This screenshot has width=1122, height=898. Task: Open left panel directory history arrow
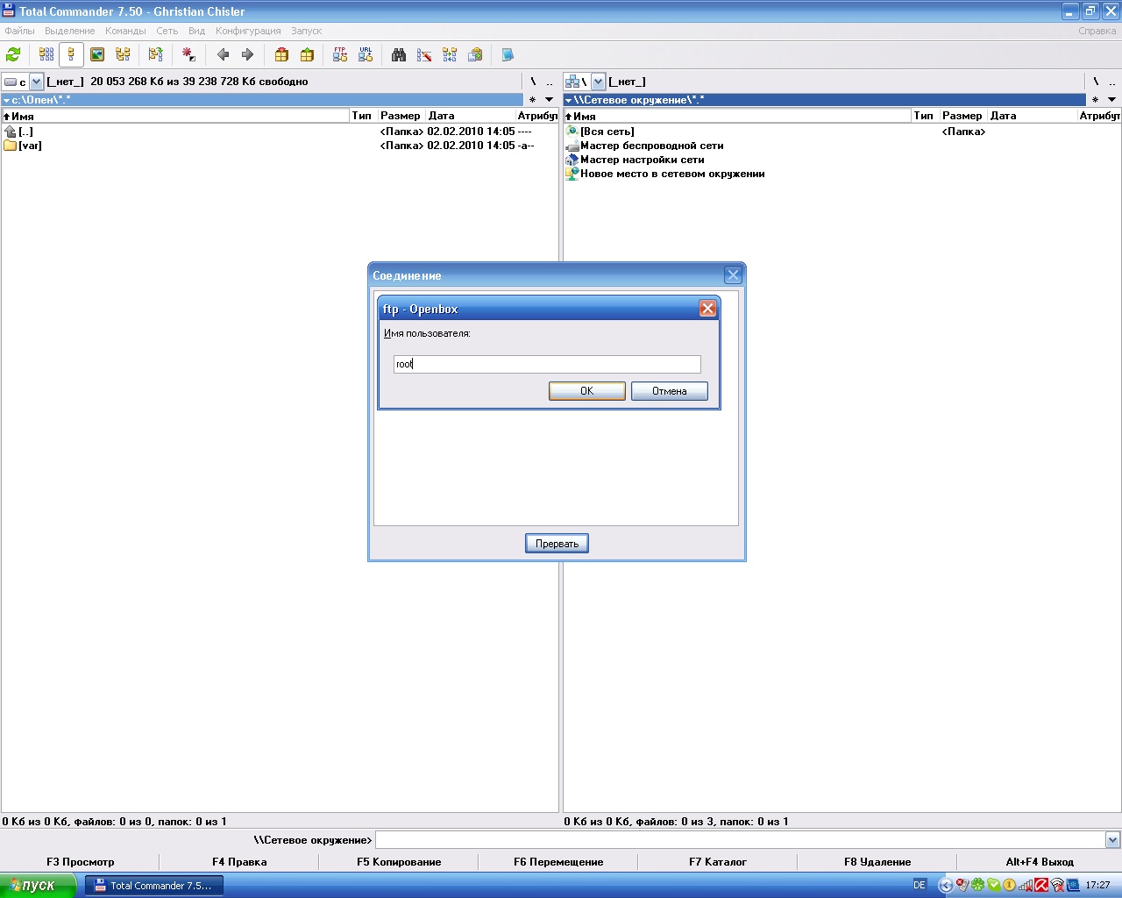(550, 100)
